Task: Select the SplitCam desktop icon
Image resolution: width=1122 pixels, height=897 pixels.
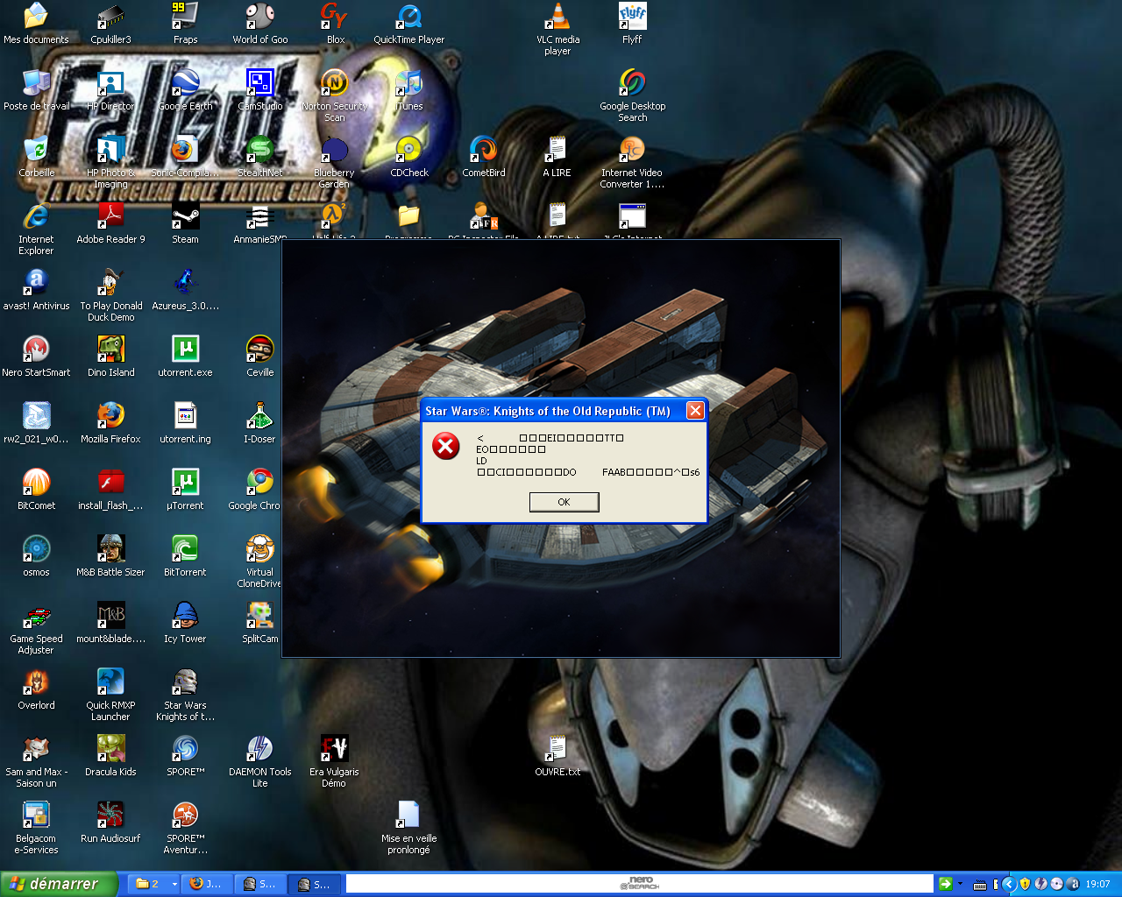Action: tap(259, 623)
